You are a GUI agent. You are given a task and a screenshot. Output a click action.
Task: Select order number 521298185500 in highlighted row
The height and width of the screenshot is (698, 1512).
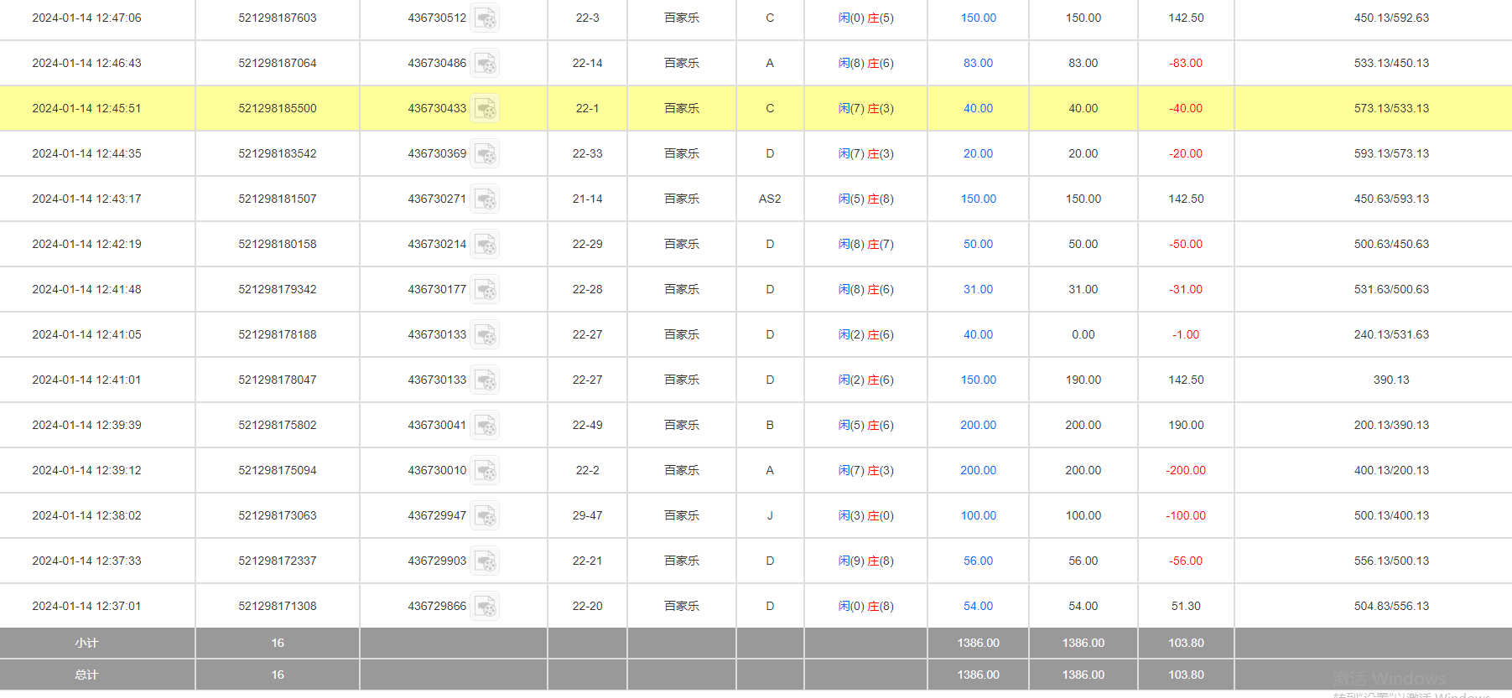pos(278,109)
